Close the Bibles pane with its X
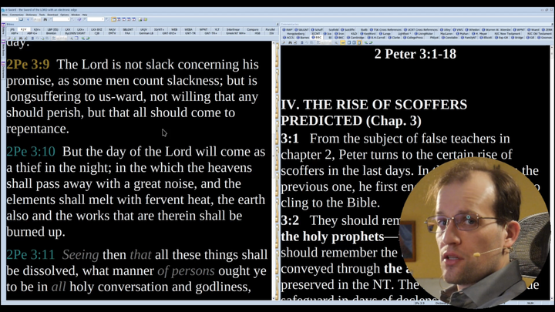Image resolution: width=555 pixels, height=312 pixels. [277, 24]
